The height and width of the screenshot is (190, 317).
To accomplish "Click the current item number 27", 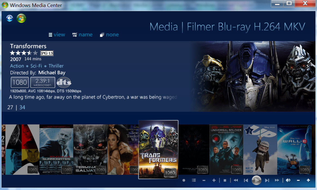I will [x=10, y=108].
